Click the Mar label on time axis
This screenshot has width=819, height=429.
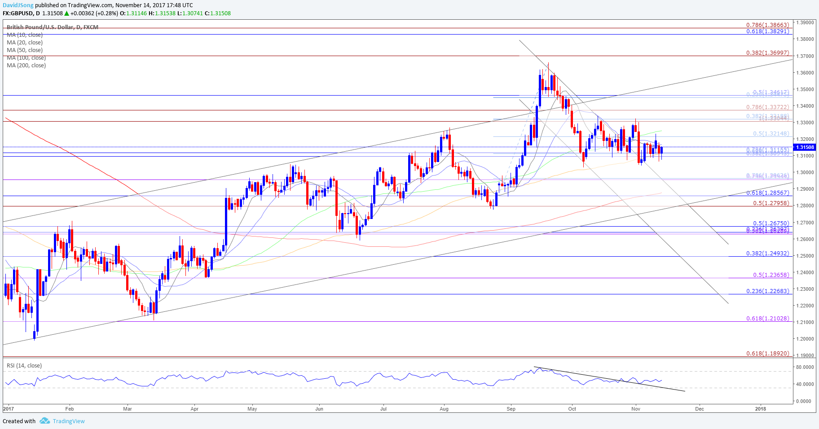click(x=128, y=409)
